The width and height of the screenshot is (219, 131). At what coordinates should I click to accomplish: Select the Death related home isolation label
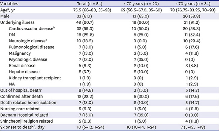click(28, 103)
